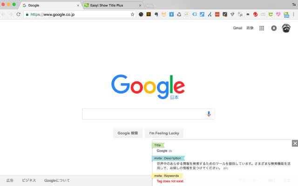Click the pink heart extension icon
Image resolution: width=298 pixels, height=186 pixels.
point(278,14)
